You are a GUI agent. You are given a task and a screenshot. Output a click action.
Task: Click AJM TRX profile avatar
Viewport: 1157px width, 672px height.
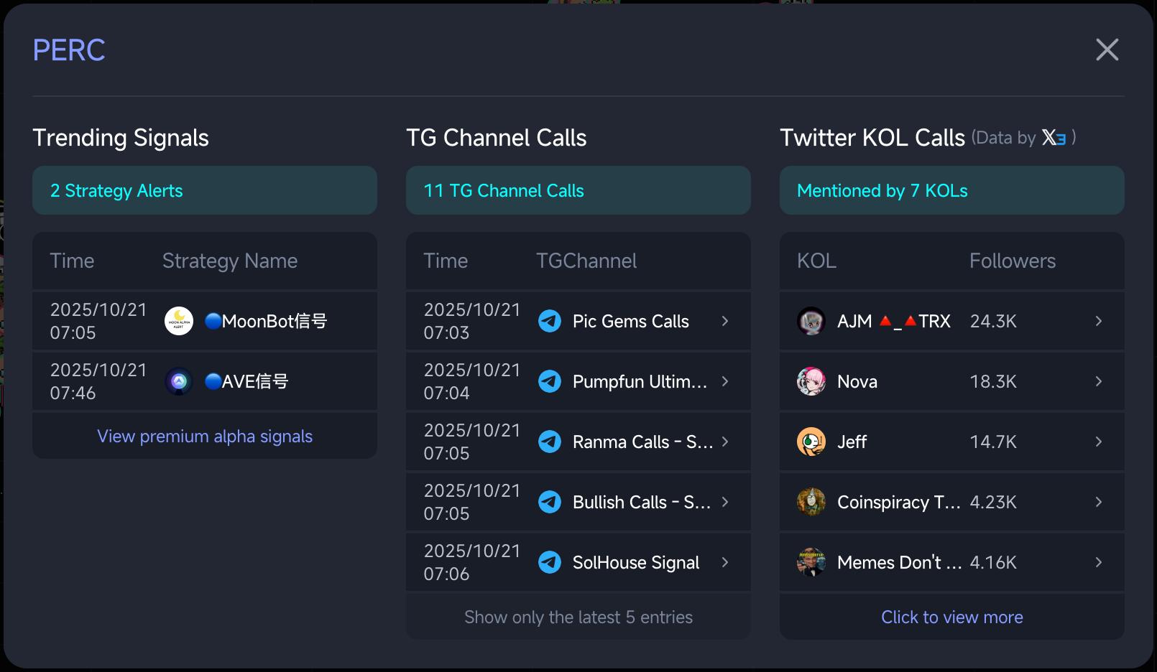tap(811, 321)
